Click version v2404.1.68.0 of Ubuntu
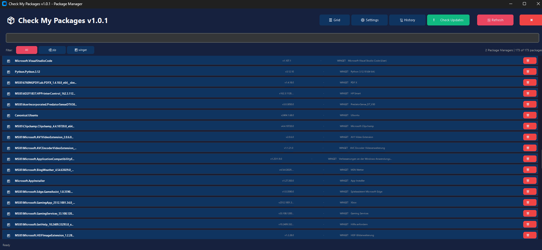Viewport: 542px width, 250px height. (x=287, y=115)
